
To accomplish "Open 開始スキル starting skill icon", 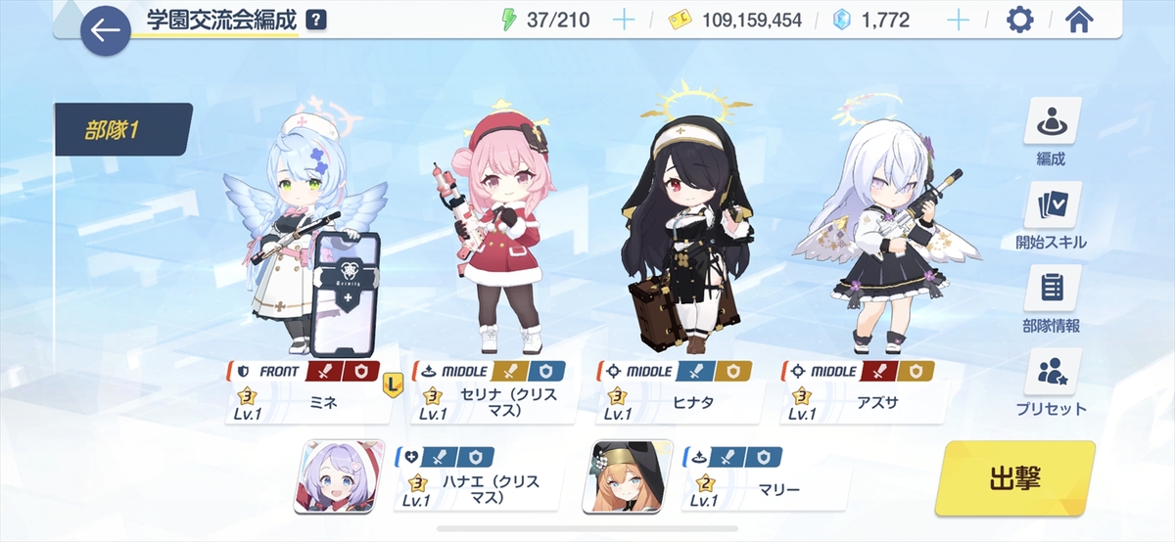I will 1052,215.
